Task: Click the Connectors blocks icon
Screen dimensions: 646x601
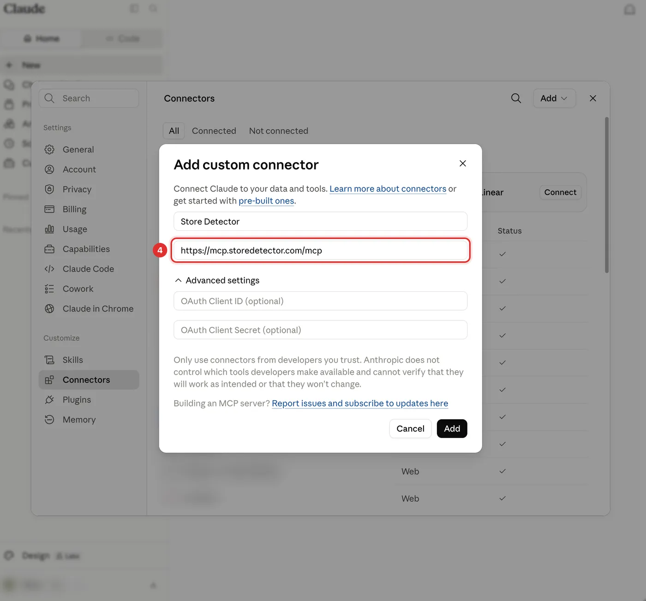Action: (49, 380)
